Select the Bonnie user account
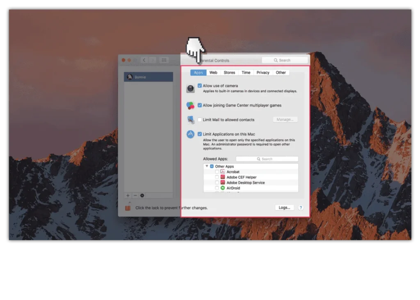Image resolution: width=420 pixels, height=300 pixels. pos(148,77)
